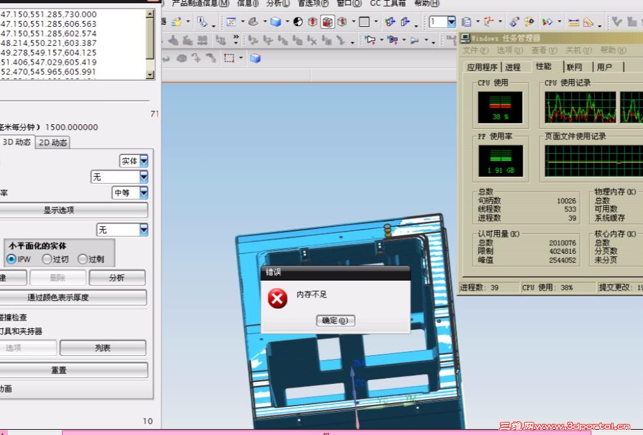This screenshot has width=643, height=435.
Task: Expand the arrow beside the dashed selection rectangle icon
Action: tap(241, 58)
